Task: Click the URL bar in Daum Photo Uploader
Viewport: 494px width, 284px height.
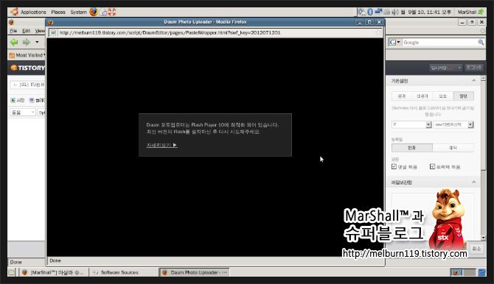Action: 217,32
